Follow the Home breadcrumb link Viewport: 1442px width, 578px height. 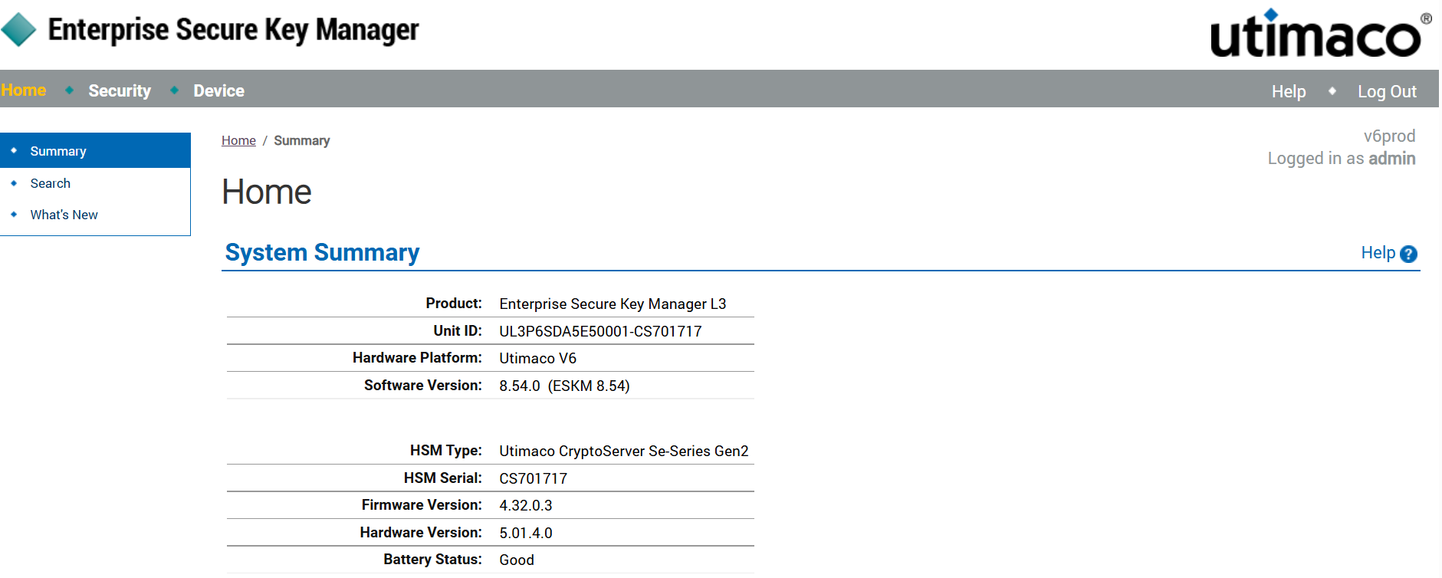click(238, 140)
